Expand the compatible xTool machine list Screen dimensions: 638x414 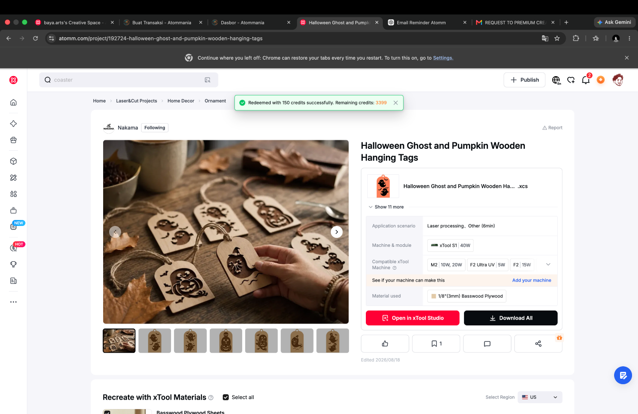(x=548, y=264)
